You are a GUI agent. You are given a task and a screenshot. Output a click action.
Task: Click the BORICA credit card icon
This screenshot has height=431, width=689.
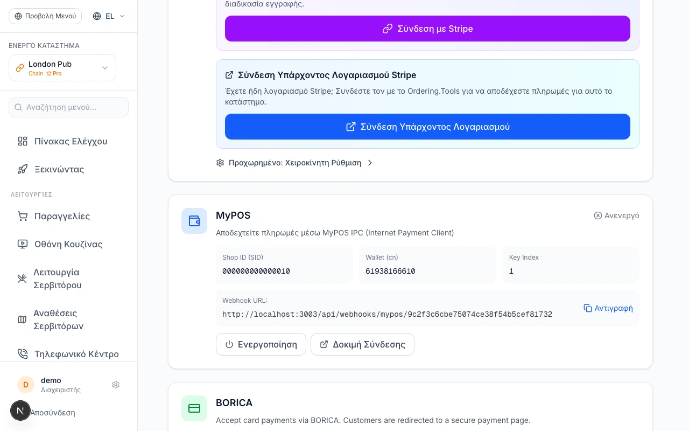click(x=194, y=408)
